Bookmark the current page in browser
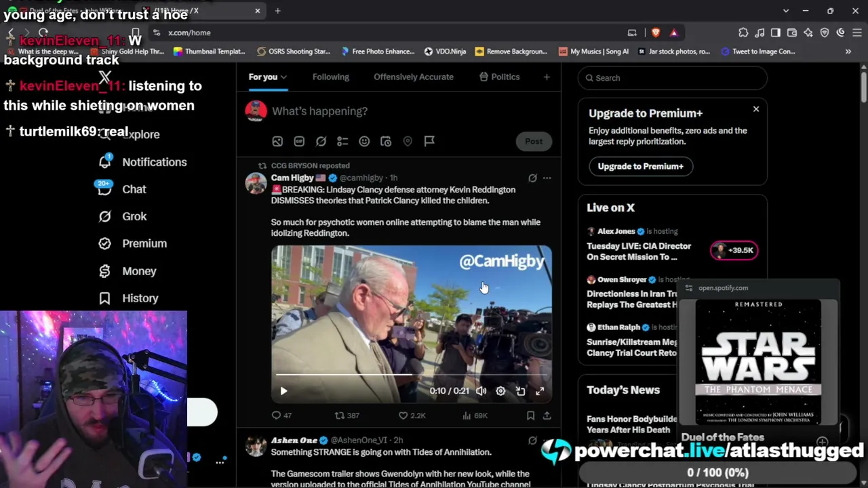 (136, 33)
